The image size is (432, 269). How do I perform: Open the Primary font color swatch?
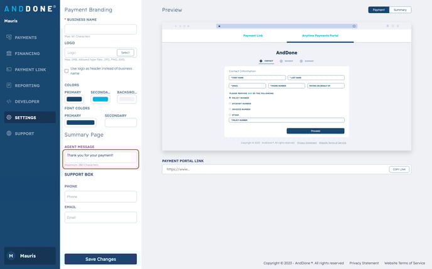pos(80,122)
